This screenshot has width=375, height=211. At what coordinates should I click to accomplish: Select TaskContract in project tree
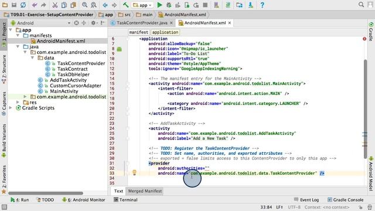click(x=72, y=69)
